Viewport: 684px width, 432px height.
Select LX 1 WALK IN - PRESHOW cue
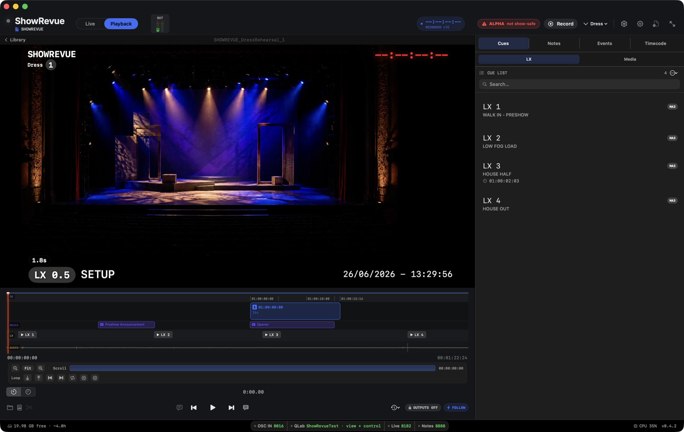(579, 110)
